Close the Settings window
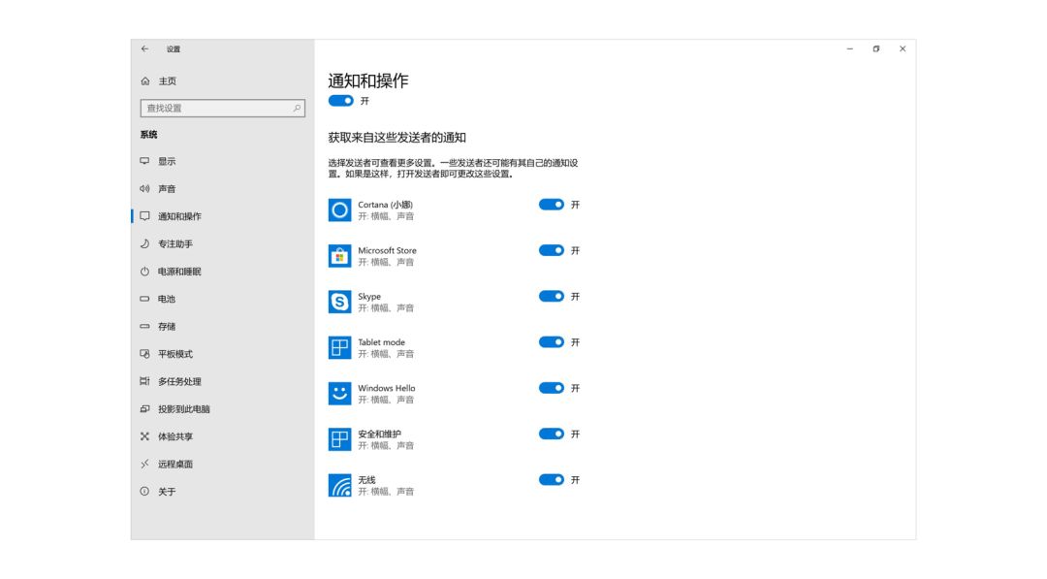 [903, 48]
